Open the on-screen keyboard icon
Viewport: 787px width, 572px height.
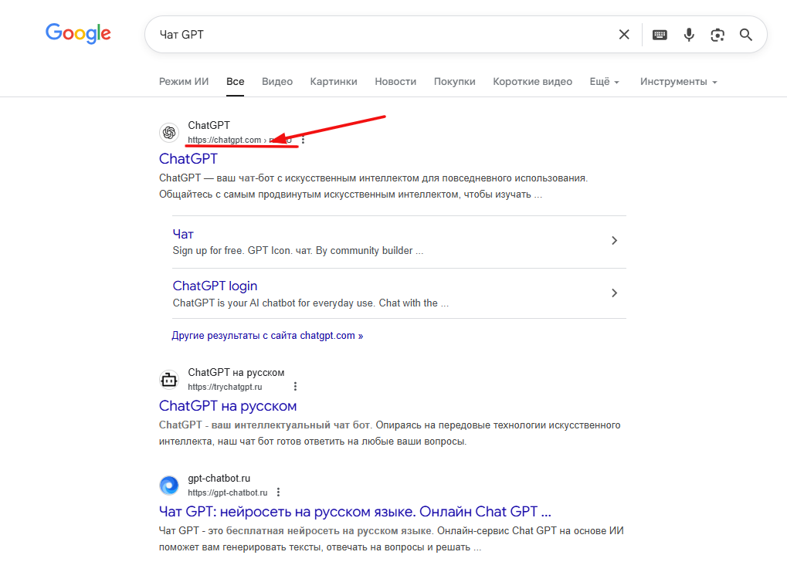[x=659, y=34]
